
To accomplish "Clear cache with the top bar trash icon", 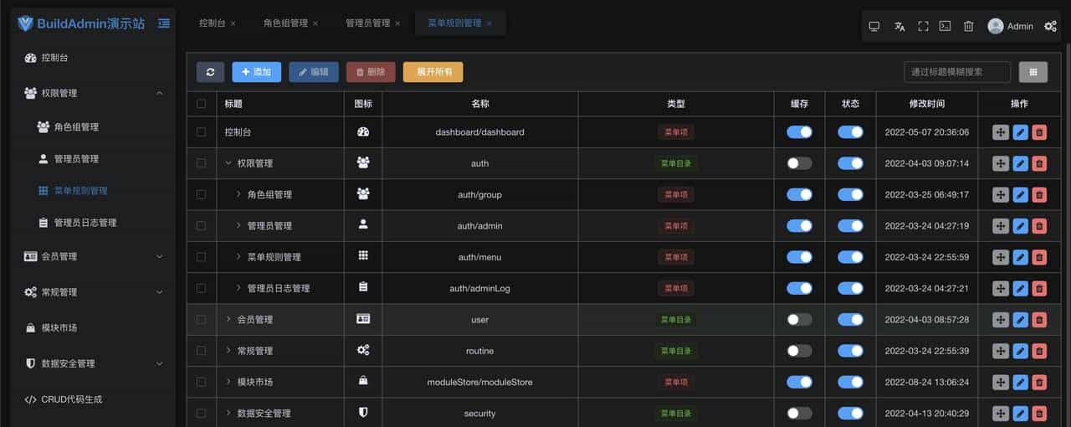I will pos(968,26).
